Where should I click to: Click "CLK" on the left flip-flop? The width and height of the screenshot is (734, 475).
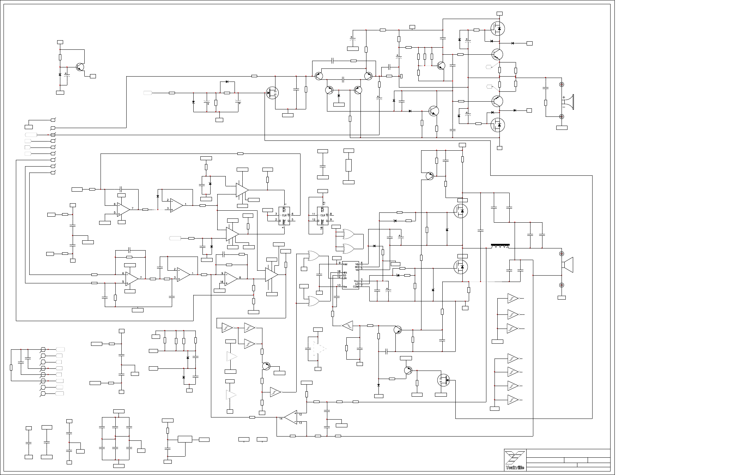284,215
